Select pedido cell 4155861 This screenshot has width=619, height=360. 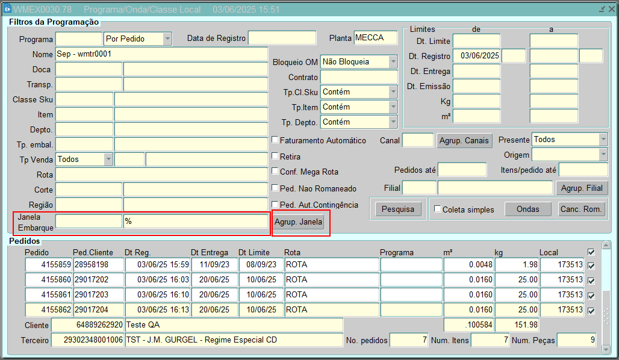coord(49,294)
